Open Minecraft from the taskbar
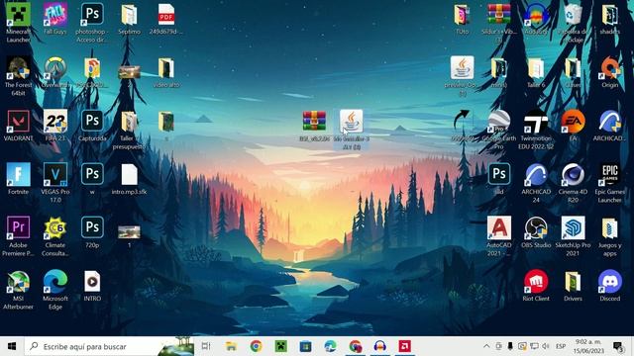Image resolution: width=634 pixels, height=356 pixels. (x=280, y=346)
